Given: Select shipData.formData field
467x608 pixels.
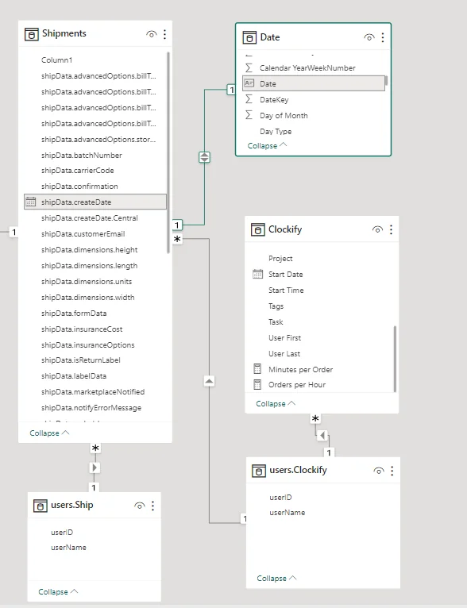Looking at the screenshot, I should [74, 314].
